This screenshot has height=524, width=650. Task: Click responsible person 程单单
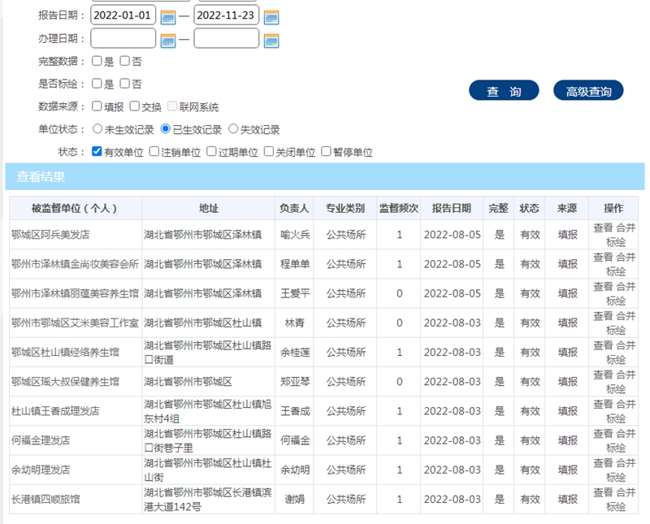pos(295,264)
